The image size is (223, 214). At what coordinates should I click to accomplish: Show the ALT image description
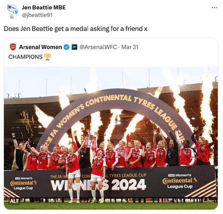14,201
